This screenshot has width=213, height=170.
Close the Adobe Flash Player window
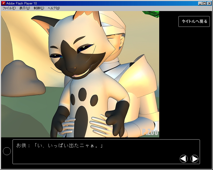(x=209, y=3)
